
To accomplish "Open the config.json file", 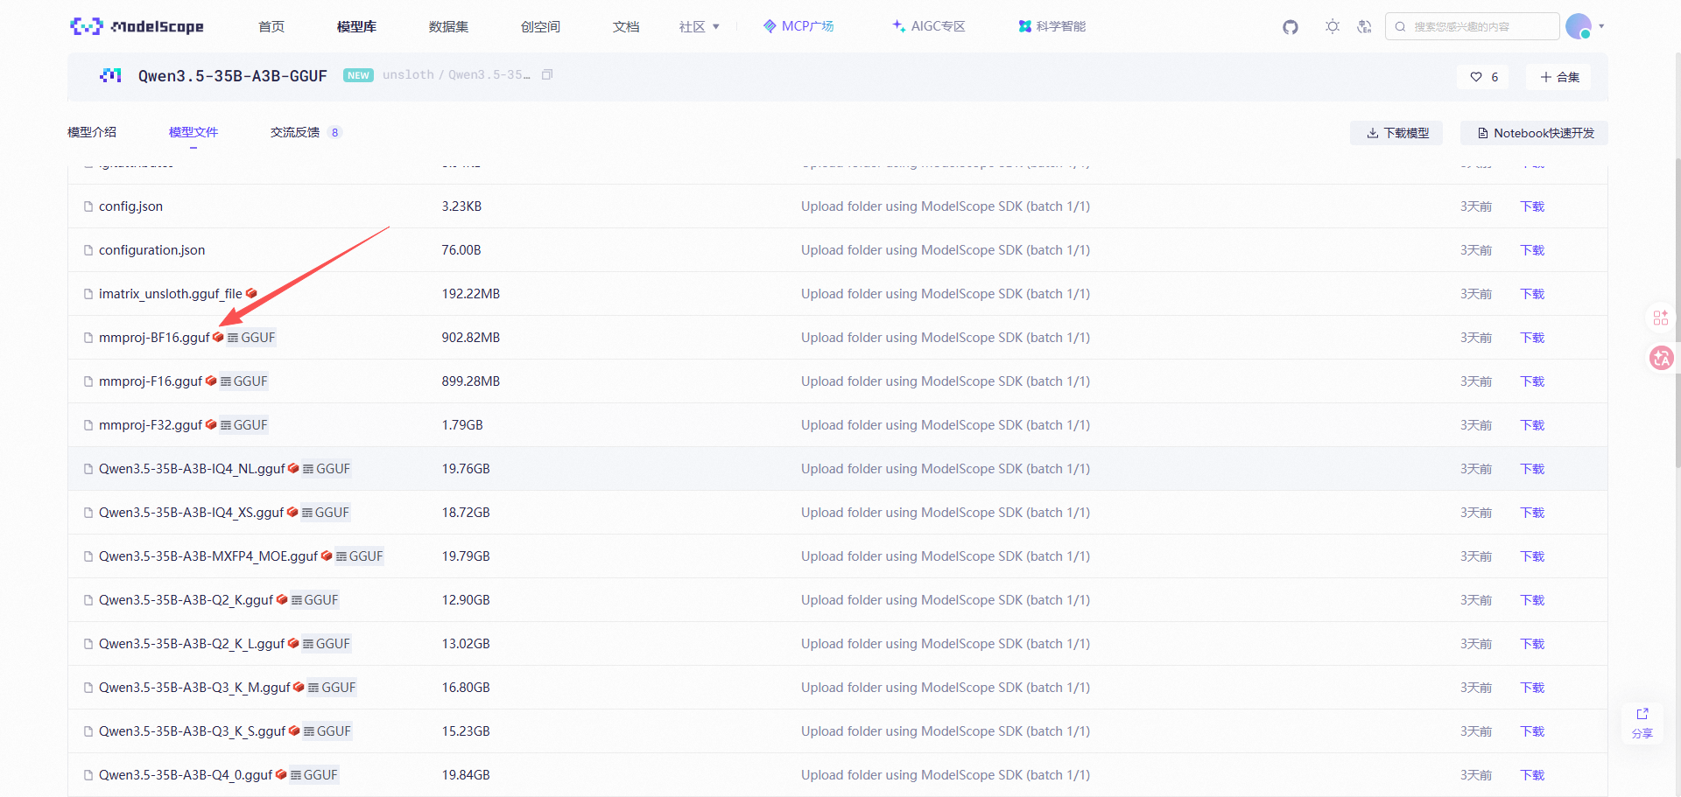I will point(130,206).
